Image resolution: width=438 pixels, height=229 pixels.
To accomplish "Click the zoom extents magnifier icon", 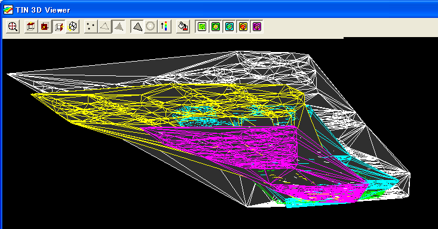I will coord(13,26).
